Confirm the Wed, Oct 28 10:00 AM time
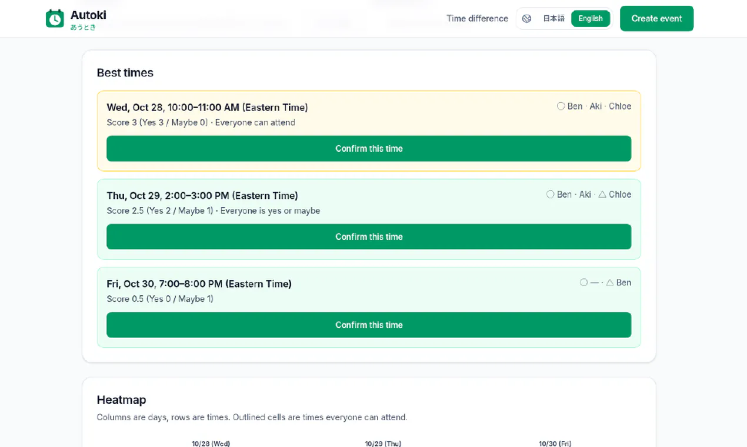747x447 pixels. 369,149
